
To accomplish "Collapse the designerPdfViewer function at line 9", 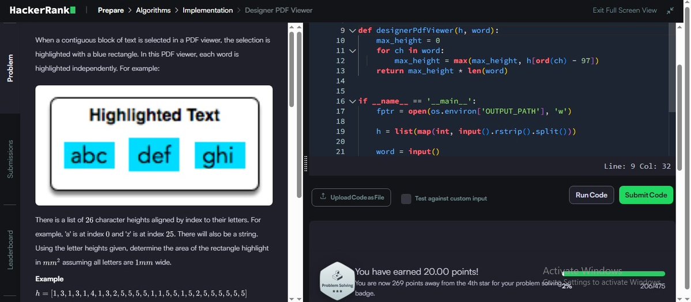I will [352, 30].
